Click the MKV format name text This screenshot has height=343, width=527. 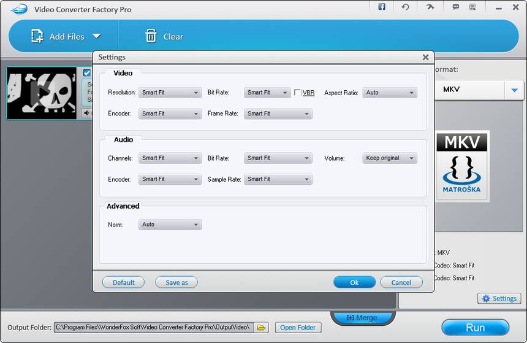(452, 90)
